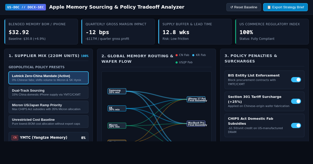Image resolution: width=313 pixels, height=164 pixels.
Task: Choose the Dual-Track Sourcing preset
Action: (49, 92)
